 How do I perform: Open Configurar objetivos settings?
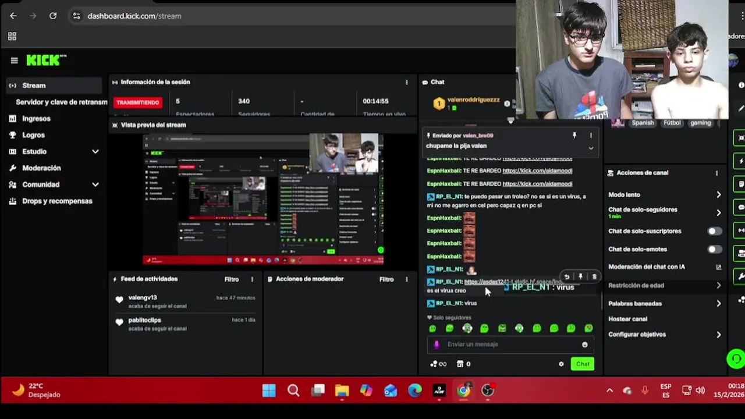(665, 335)
